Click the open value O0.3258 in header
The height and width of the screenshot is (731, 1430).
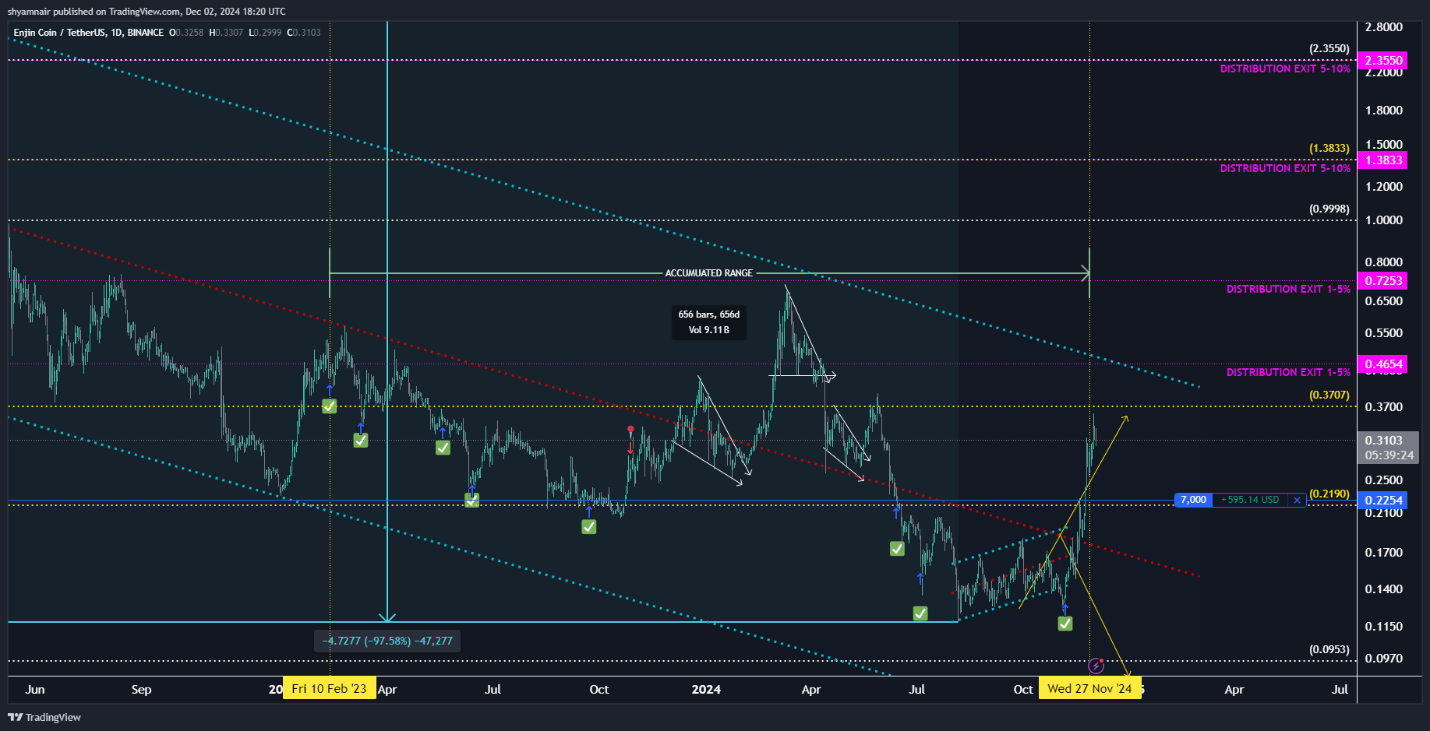point(186,33)
